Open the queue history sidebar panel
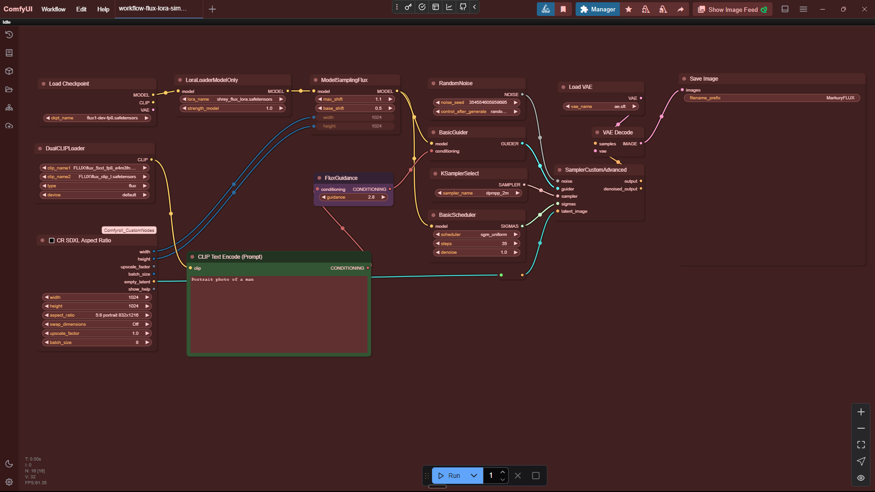The height and width of the screenshot is (492, 875). 9,35
